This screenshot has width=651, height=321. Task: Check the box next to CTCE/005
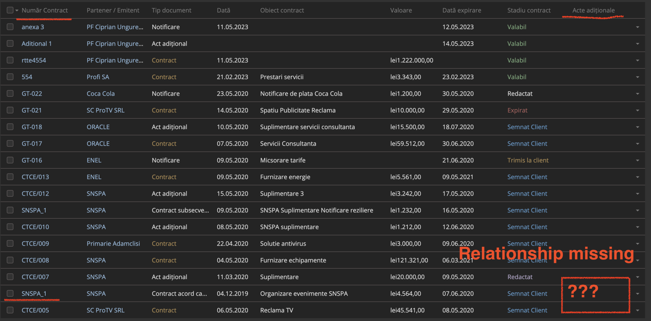(x=10, y=310)
